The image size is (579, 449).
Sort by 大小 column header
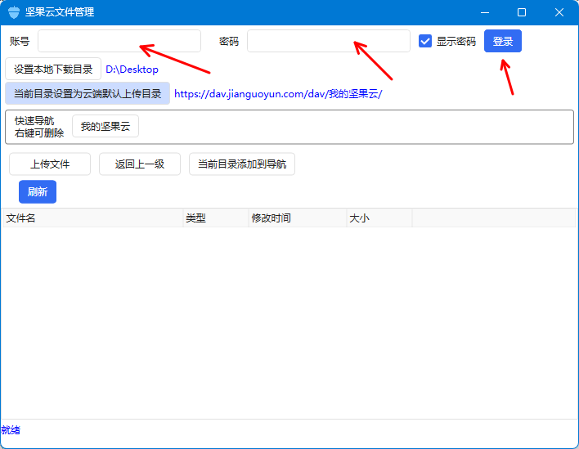379,218
